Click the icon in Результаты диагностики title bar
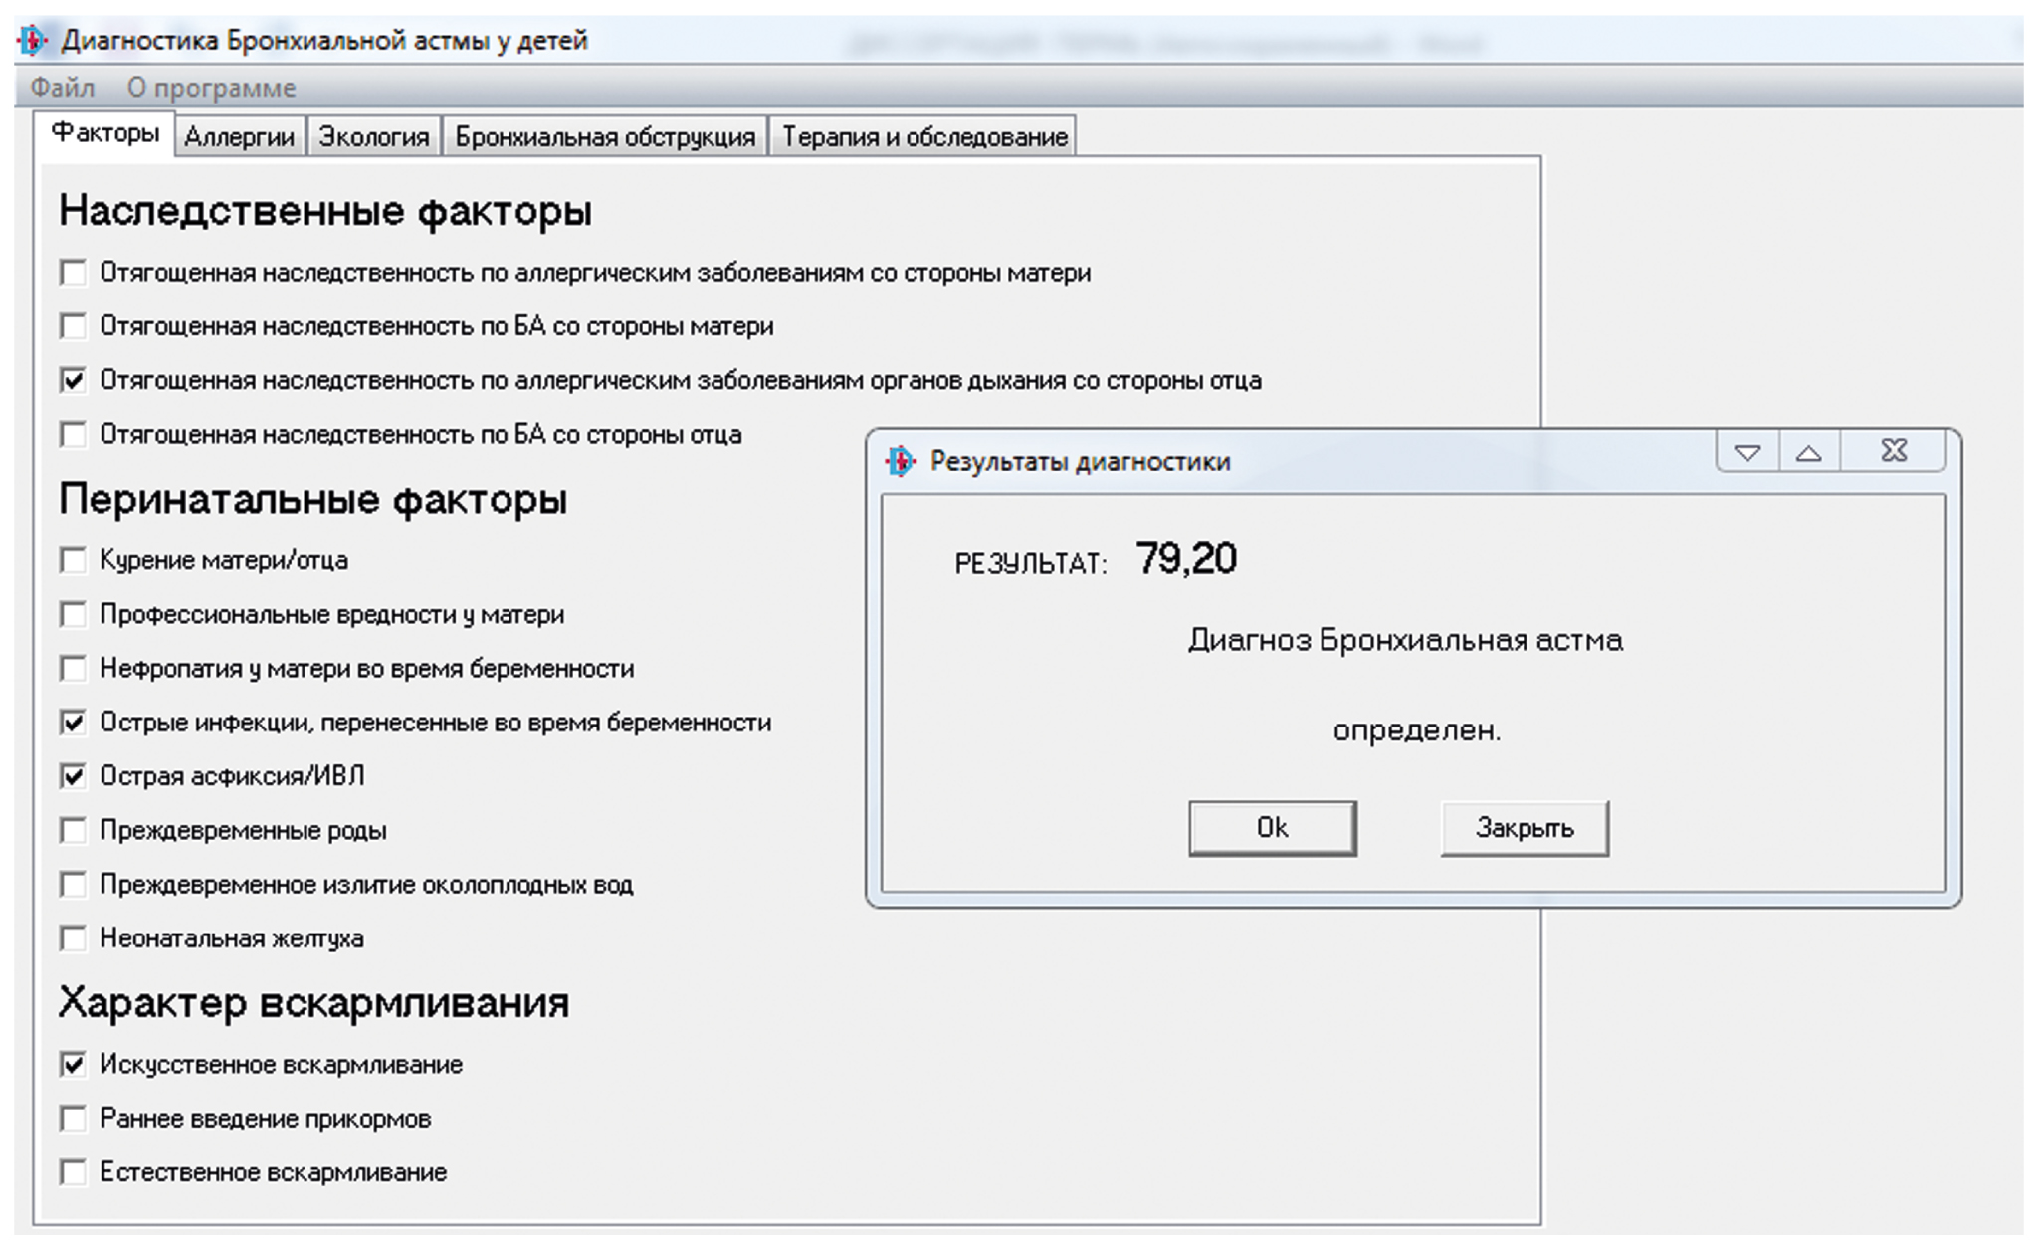Screen dimensions: 2036x1246 tap(900, 461)
